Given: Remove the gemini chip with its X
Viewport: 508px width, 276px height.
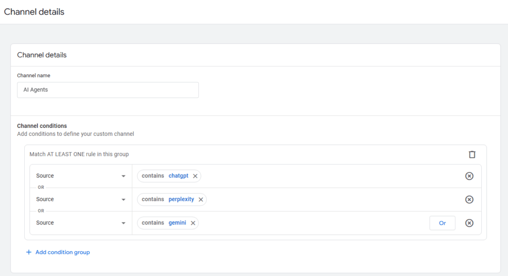Looking at the screenshot, I should [x=193, y=223].
